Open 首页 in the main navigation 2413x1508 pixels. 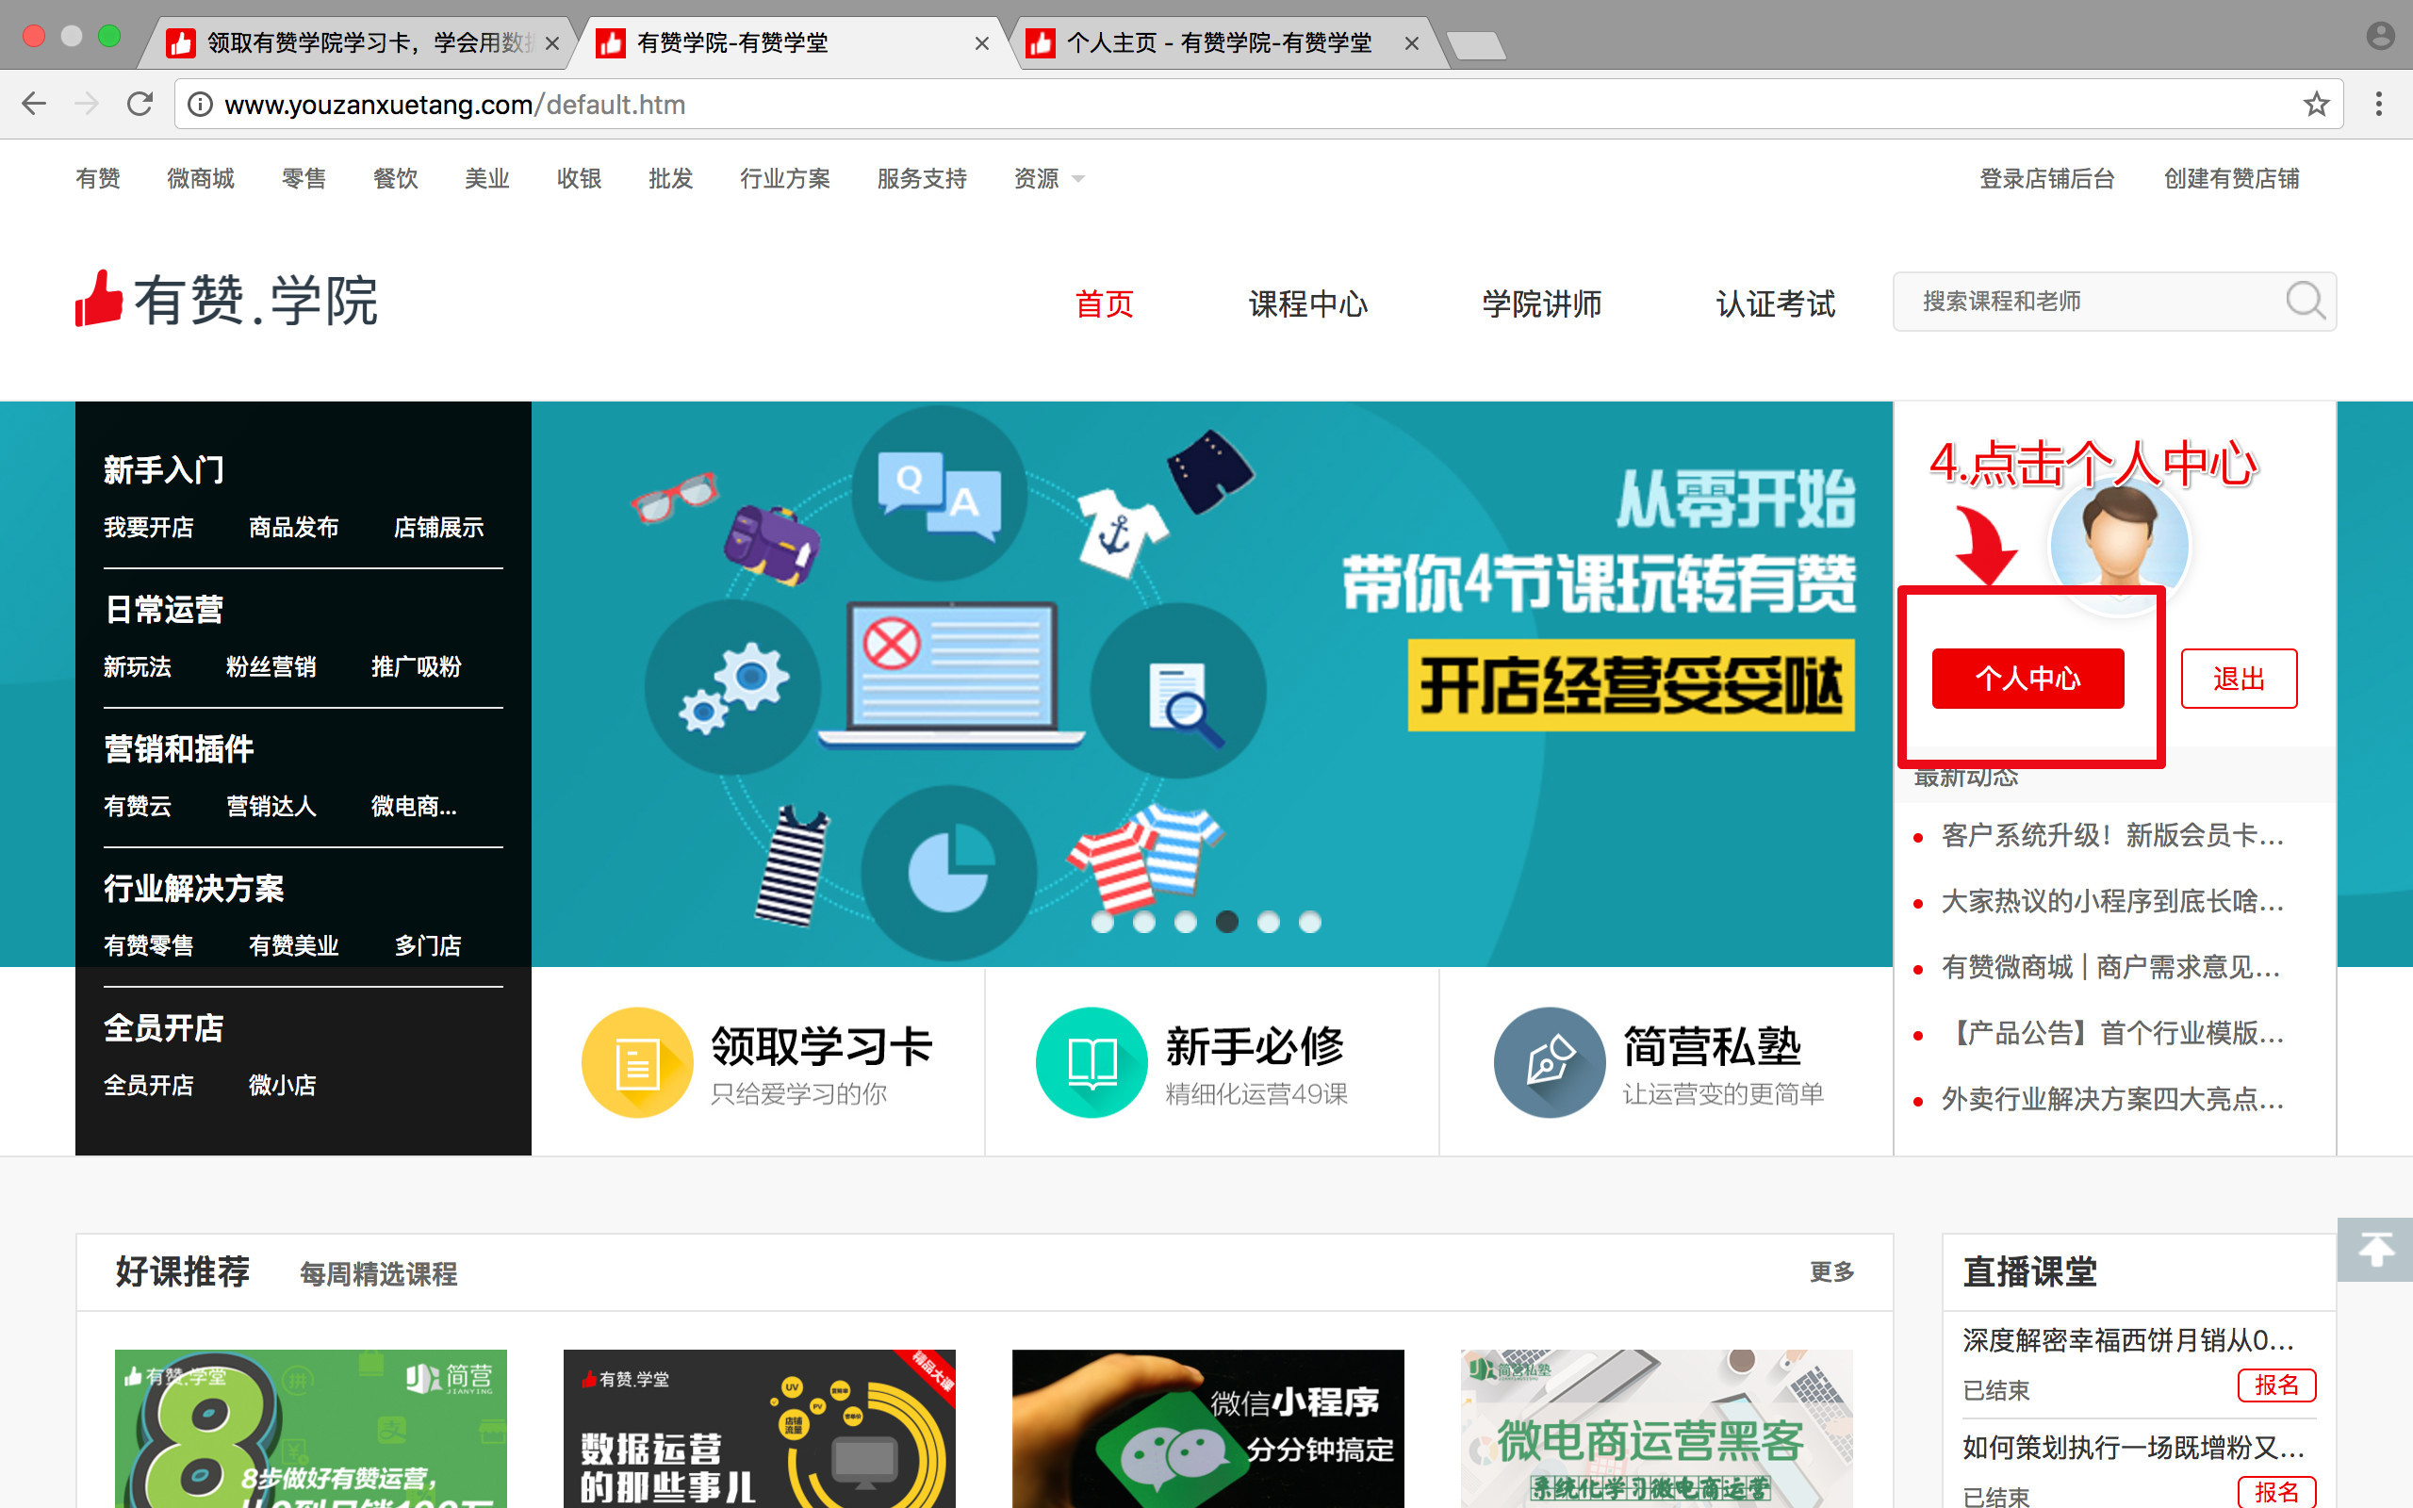pos(1104,303)
